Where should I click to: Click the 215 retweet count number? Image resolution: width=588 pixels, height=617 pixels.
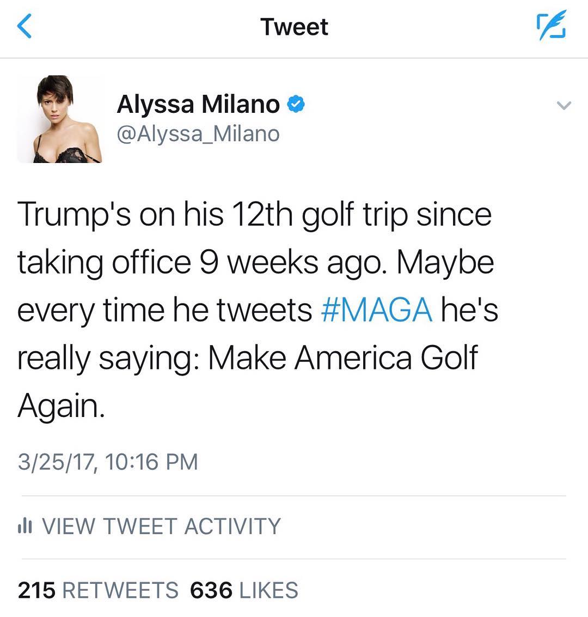click(x=36, y=590)
